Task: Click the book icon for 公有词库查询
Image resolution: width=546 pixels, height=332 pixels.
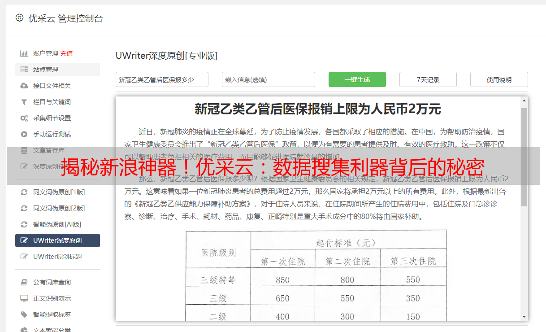Action: point(24,282)
